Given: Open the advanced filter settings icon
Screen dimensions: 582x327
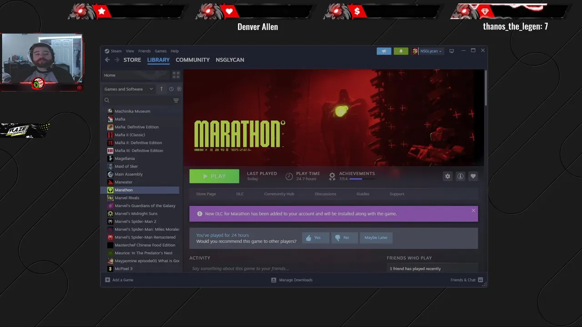Looking at the screenshot, I should click(176, 100).
